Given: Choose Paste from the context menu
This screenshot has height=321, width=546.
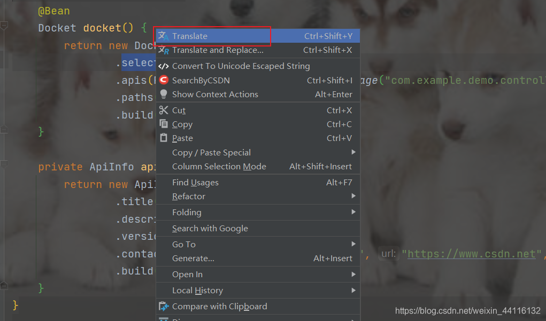Looking at the screenshot, I should [x=258, y=138].
